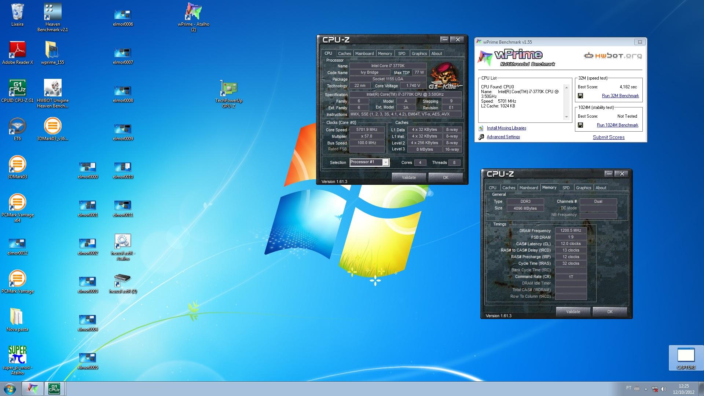Click OK in the top CPU-Z window

[x=445, y=177]
